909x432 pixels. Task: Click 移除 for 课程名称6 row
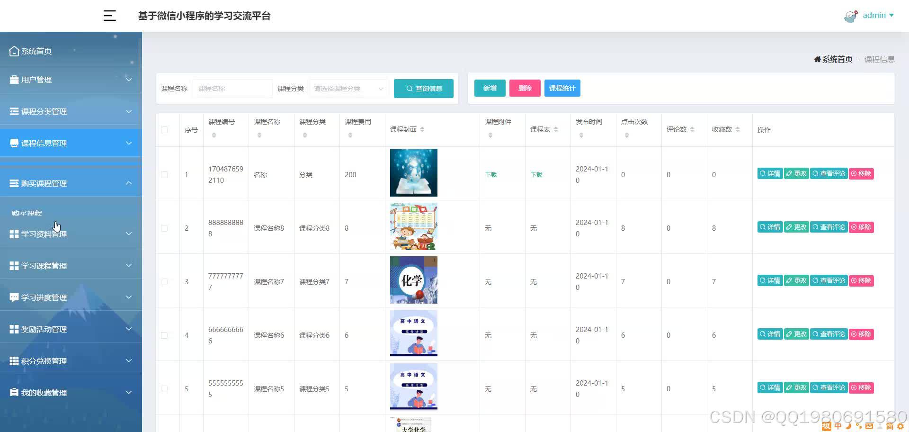click(861, 334)
